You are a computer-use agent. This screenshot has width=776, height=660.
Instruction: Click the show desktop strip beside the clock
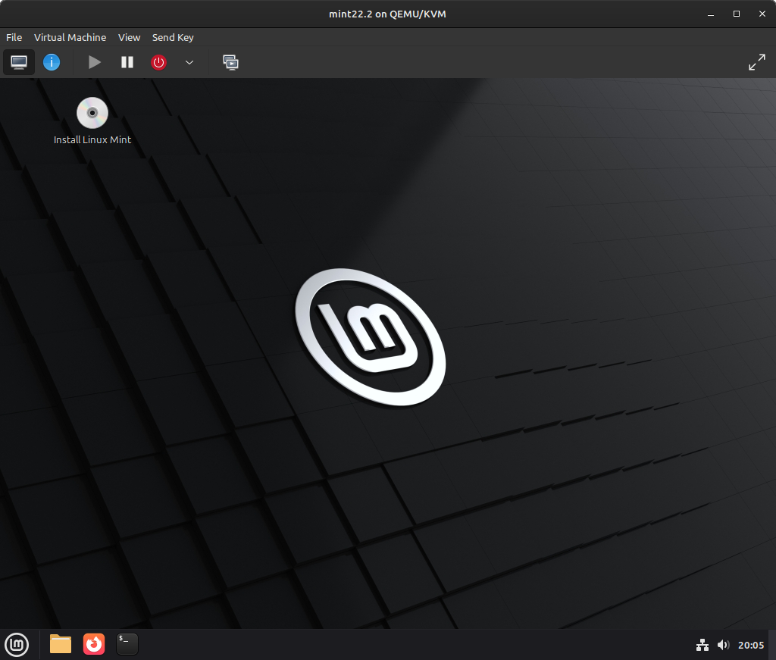(772, 645)
